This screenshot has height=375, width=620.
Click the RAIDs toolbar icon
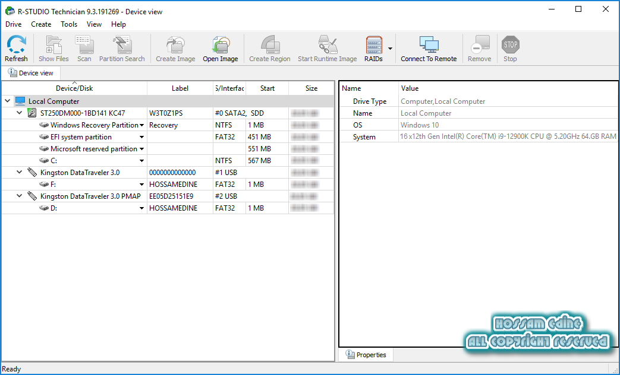coord(374,45)
